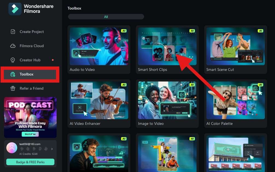
Task: Click the row of badge icons under the account email
Action: coord(34,149)
